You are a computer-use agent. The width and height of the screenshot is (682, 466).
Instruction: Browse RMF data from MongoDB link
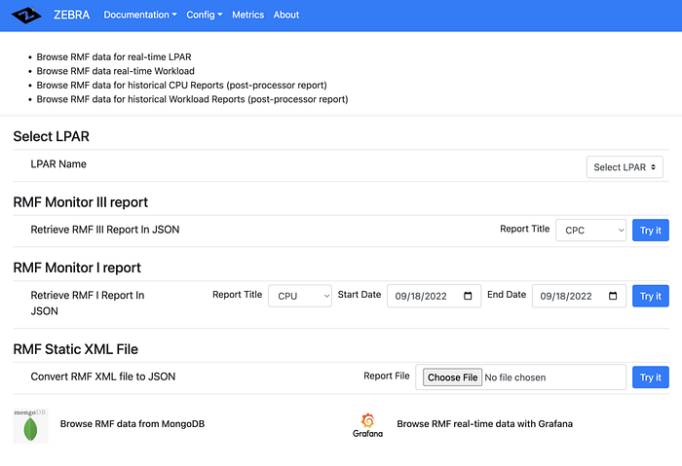click(133, 424)
